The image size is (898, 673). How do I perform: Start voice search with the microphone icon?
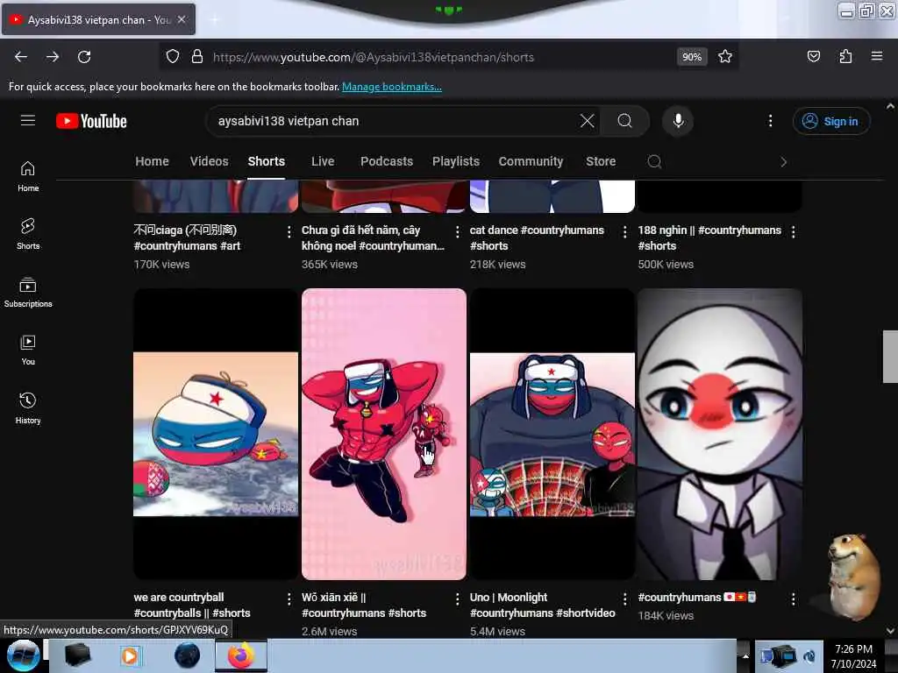(x=678, y=121)
